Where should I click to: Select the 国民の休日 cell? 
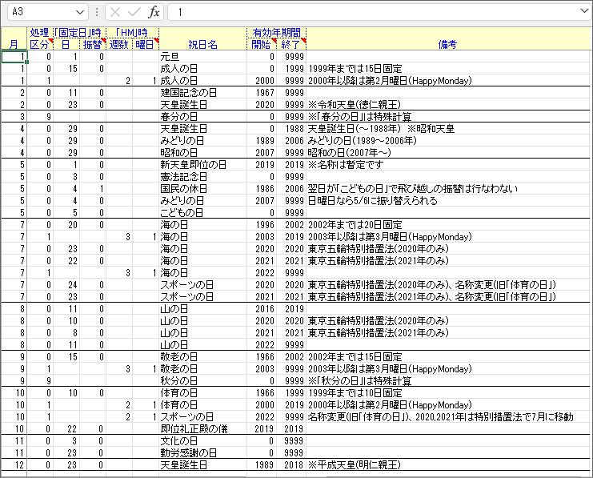[x=202, y=189]
